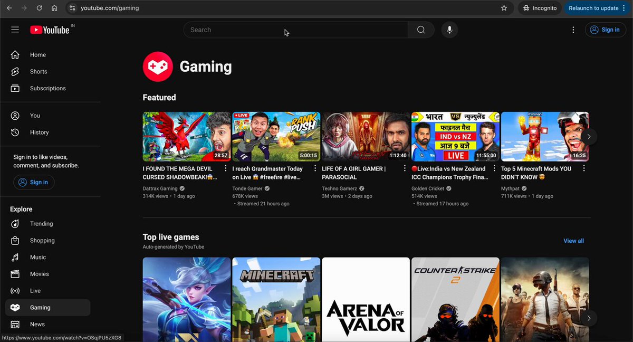The height and width of the screenshot is (342, 633).
Task: Open the Tonde Gamer channel link
Action: point(247,188)
